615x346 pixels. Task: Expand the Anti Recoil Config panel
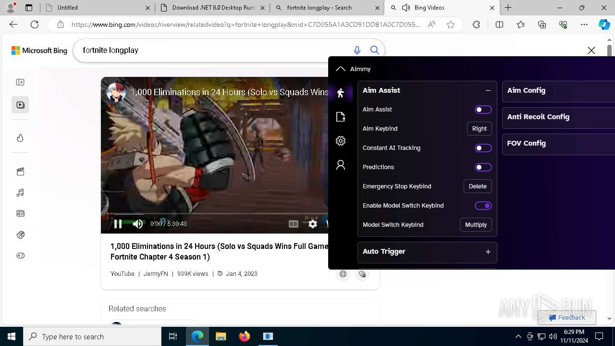pos(558,117)
